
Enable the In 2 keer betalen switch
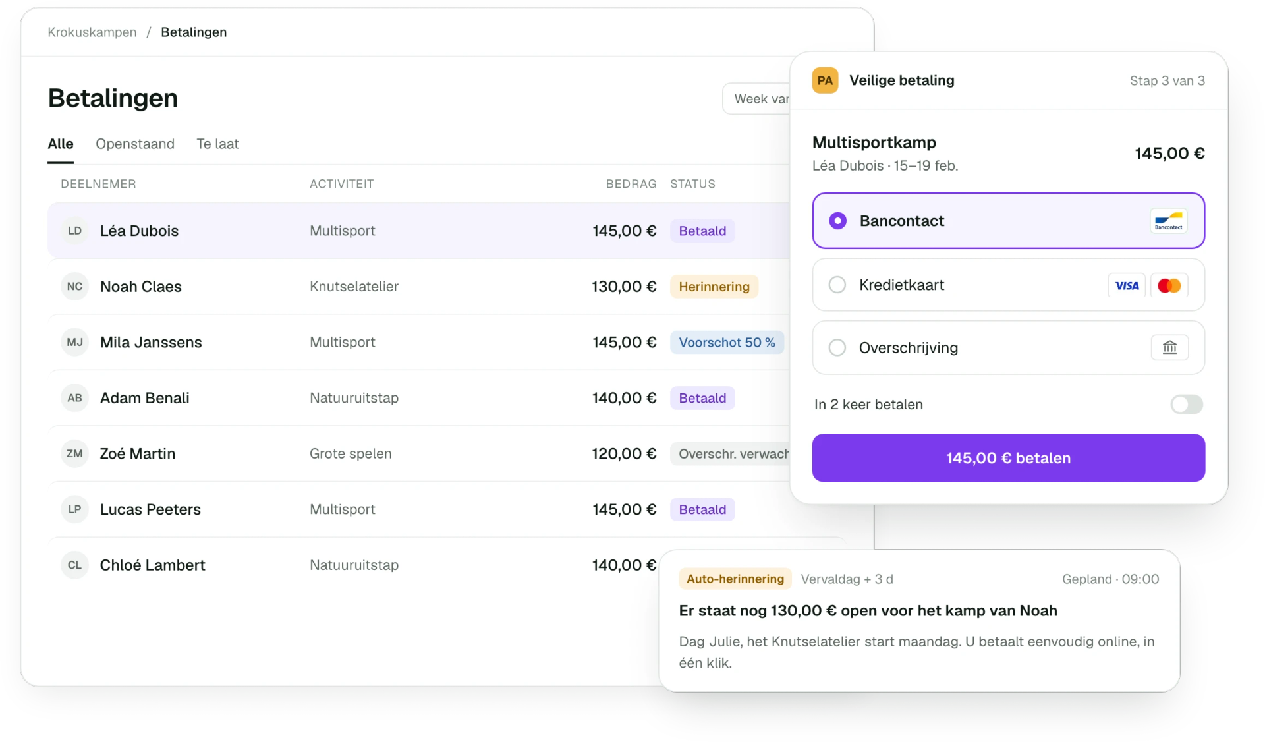point(1187,404)
